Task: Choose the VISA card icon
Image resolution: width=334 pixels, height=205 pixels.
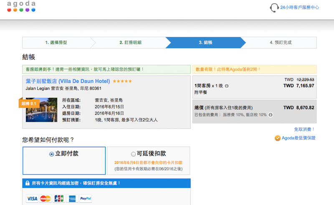Action: click(x=32, y=199)
